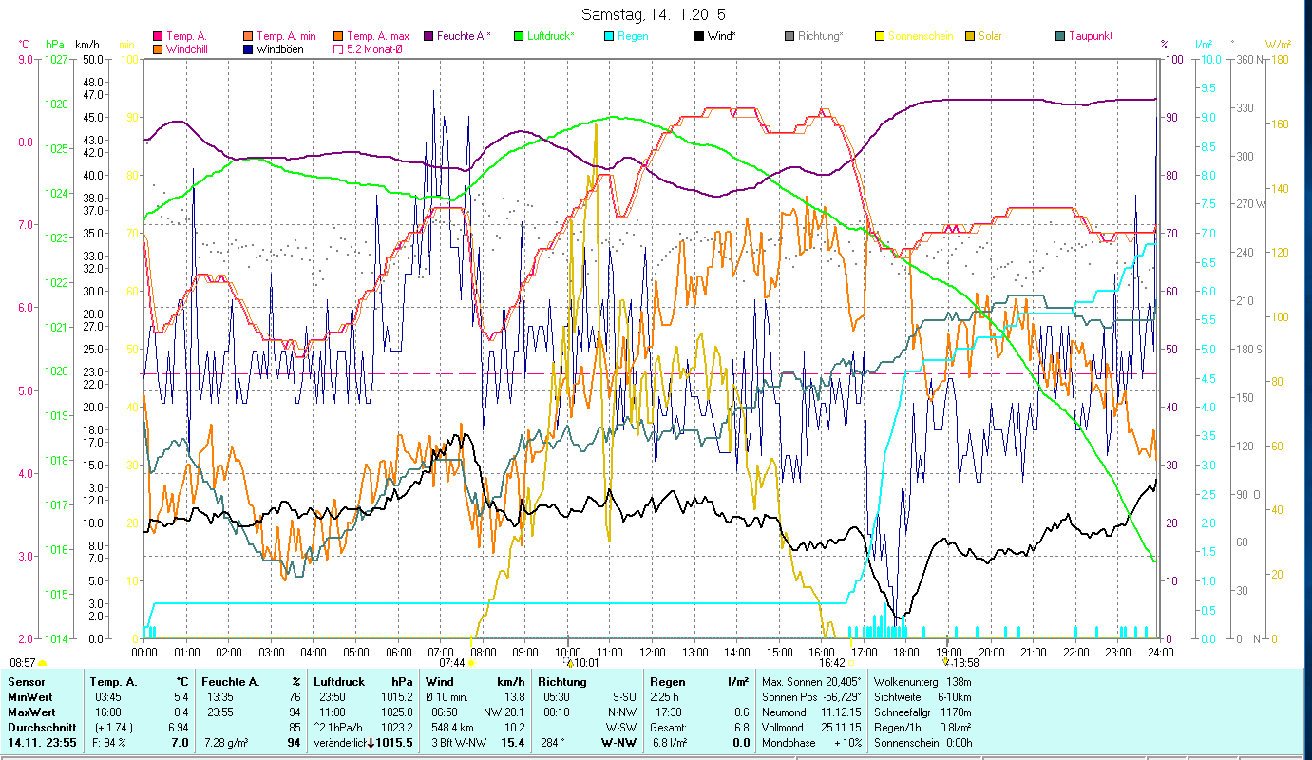Click the Temp. A. column header in table
The width and height of the screenshot is (1312, 760).
click(113, 682)
